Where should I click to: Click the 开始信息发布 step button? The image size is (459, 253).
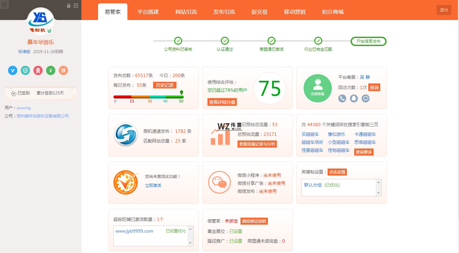(x=368, y=41)
